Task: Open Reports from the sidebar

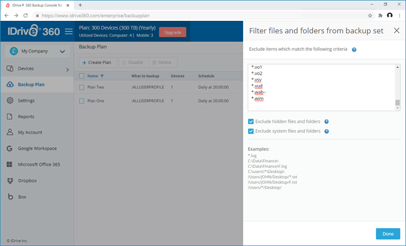Action: [x=26, y=116]
